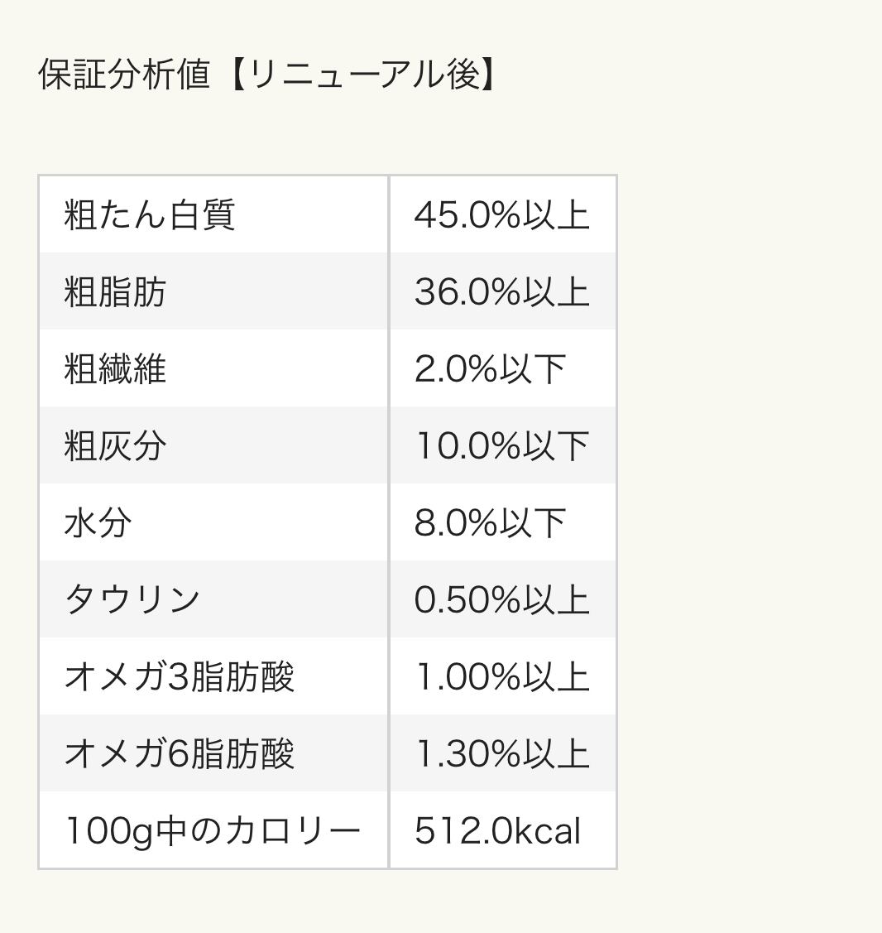Click the 2.0%以下 value cell
This screenshot has width=882, height=933.
pyautogui.click(x=490, y=369)
